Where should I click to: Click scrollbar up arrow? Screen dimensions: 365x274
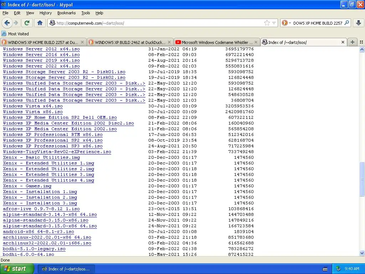click(362, 49)
